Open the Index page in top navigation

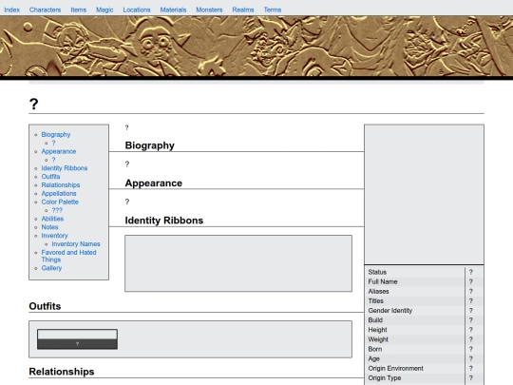pos(11,10)
